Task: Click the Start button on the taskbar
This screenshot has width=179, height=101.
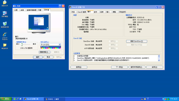Action: click(6, 99)
